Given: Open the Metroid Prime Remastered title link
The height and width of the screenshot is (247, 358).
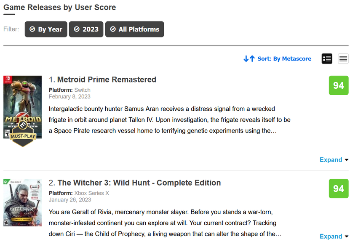Looking at the screenshot, I should [x=107, y=80].
